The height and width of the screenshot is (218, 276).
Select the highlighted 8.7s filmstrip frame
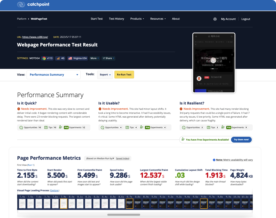[130, 204]
